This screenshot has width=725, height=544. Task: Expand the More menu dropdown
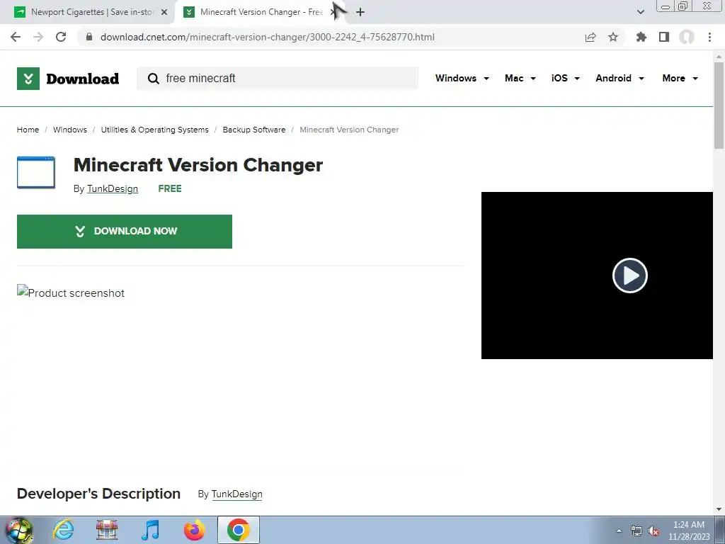(680, 78)
